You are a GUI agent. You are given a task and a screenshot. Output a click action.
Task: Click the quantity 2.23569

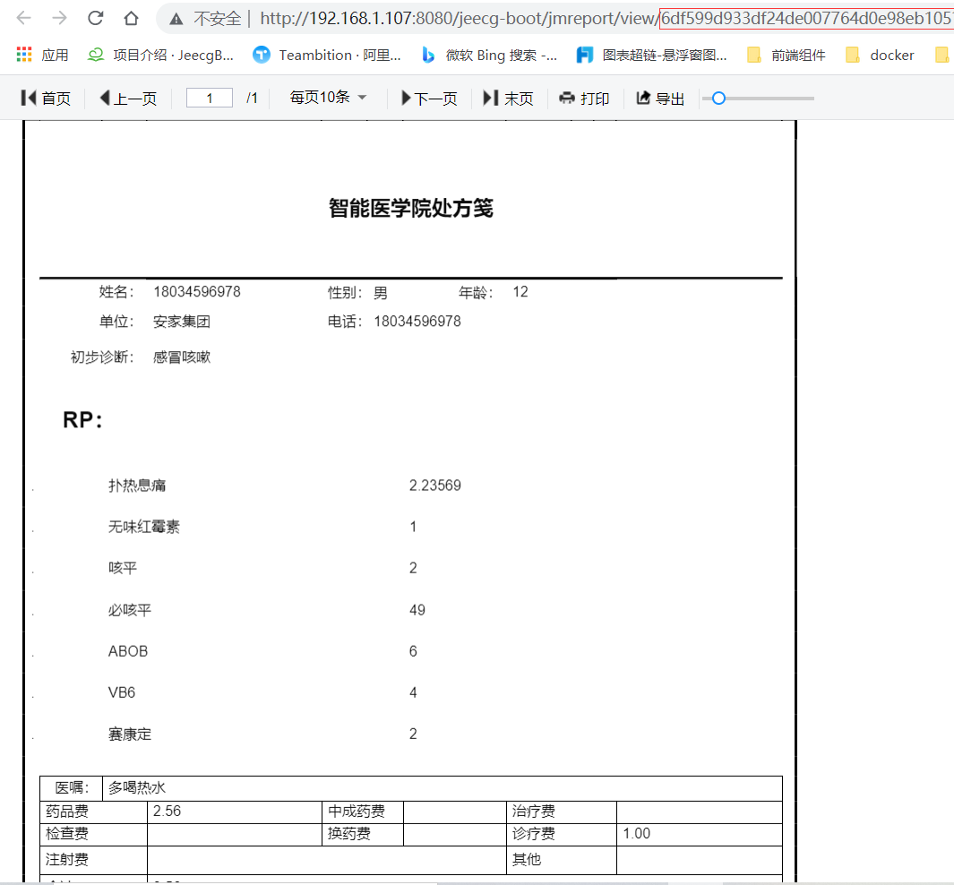click(435, 485)
